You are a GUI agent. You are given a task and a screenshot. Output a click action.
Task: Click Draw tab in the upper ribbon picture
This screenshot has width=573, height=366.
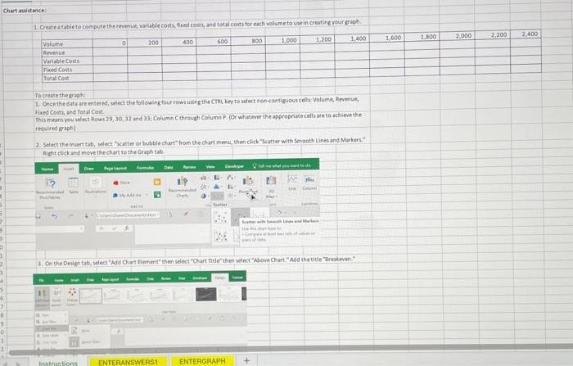(x=88, y=169)
